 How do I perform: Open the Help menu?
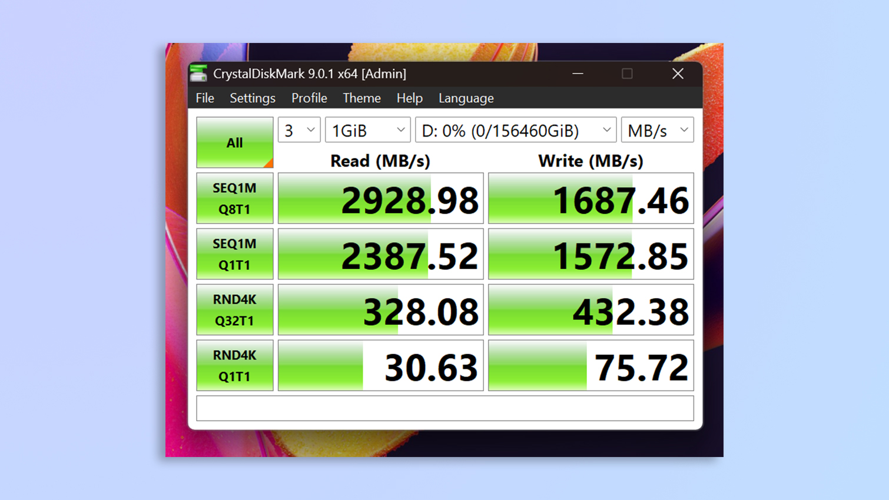(409, 98)
